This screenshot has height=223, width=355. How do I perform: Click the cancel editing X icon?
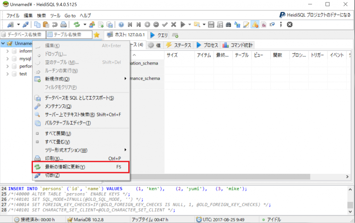(174, 25)
